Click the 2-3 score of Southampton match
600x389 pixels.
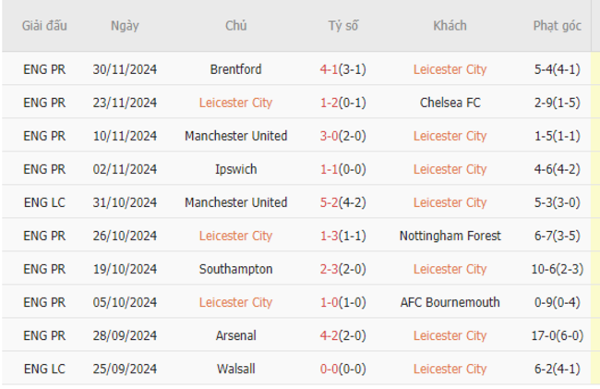(330, 269)
